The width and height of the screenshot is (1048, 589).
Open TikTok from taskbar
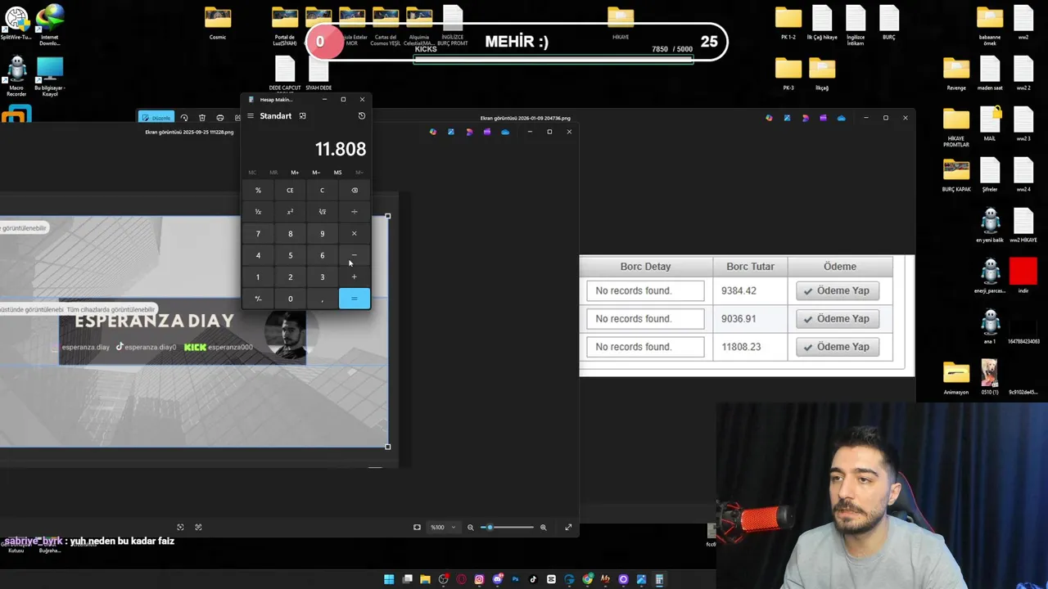[x=533, y=579]
